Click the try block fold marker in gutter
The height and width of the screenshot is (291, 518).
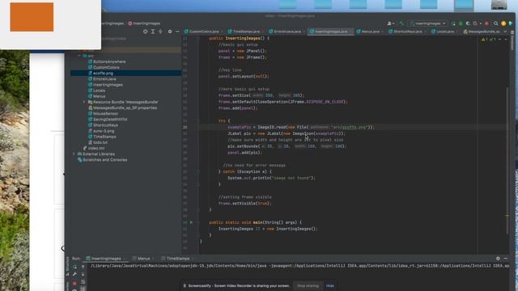click(198, 120)
